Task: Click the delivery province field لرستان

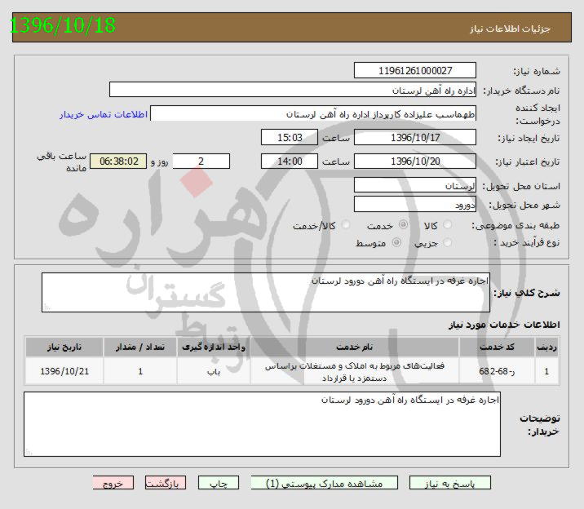Action: click(x=415, y=185)
